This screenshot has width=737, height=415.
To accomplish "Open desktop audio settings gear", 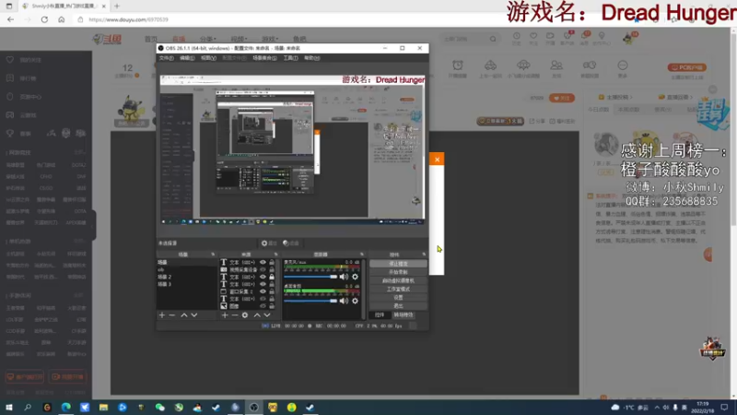I will (356, 301).
